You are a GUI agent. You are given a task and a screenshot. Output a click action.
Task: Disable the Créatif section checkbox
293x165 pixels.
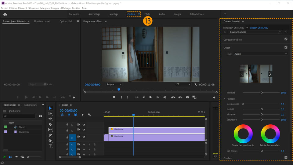[286, 47]
